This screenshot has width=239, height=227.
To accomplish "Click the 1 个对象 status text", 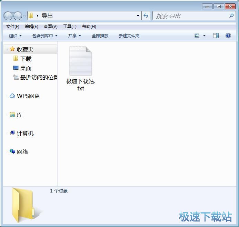I will (59, 191).
